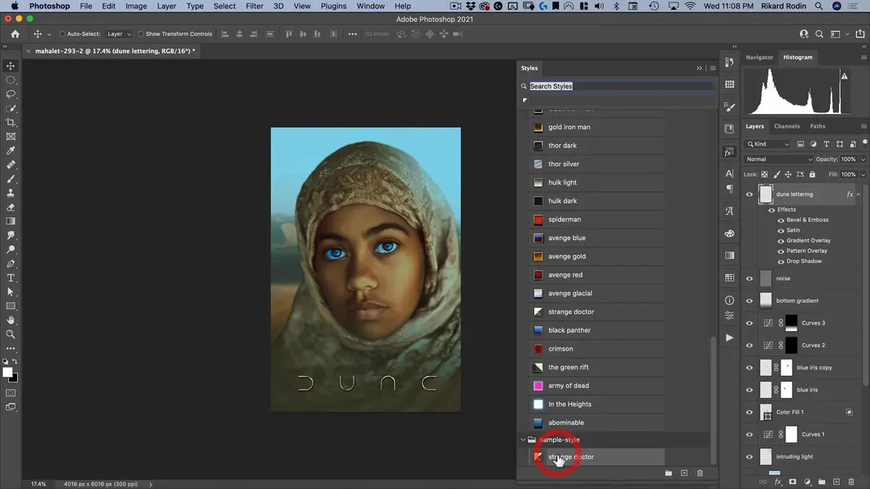This screenshot has width=870, height=489.
Task: Select the Crop tool
Action: pos(11,123)
